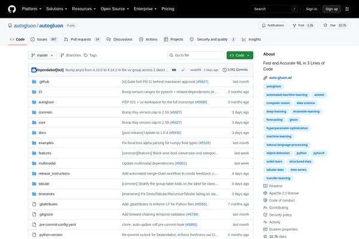
Task: Open the Security policy link
Action: (278, 215)
